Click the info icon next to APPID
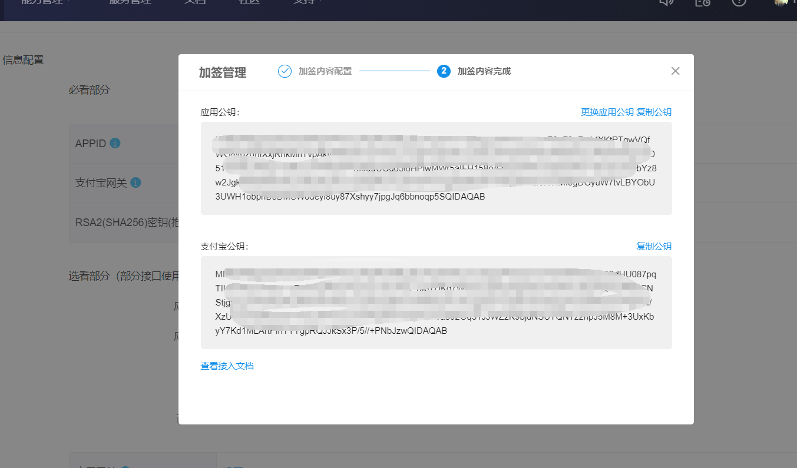Screen dimensions: 797x468 point(115,143)
